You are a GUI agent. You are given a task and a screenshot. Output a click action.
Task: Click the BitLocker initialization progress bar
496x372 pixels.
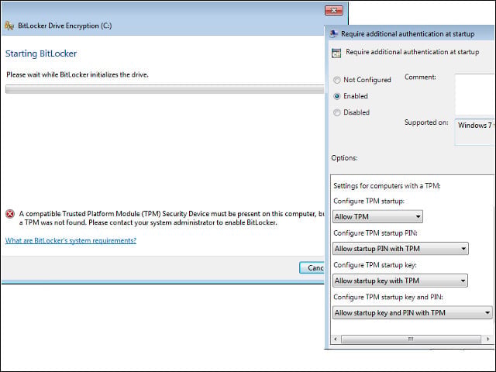tap(164, 89)
